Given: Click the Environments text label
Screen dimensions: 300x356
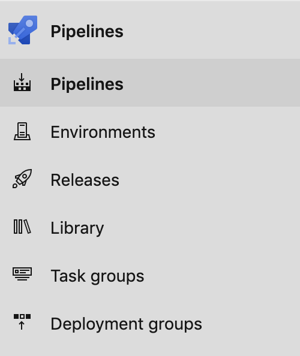Looking at the screenshot, I should (x=103, y=132).
